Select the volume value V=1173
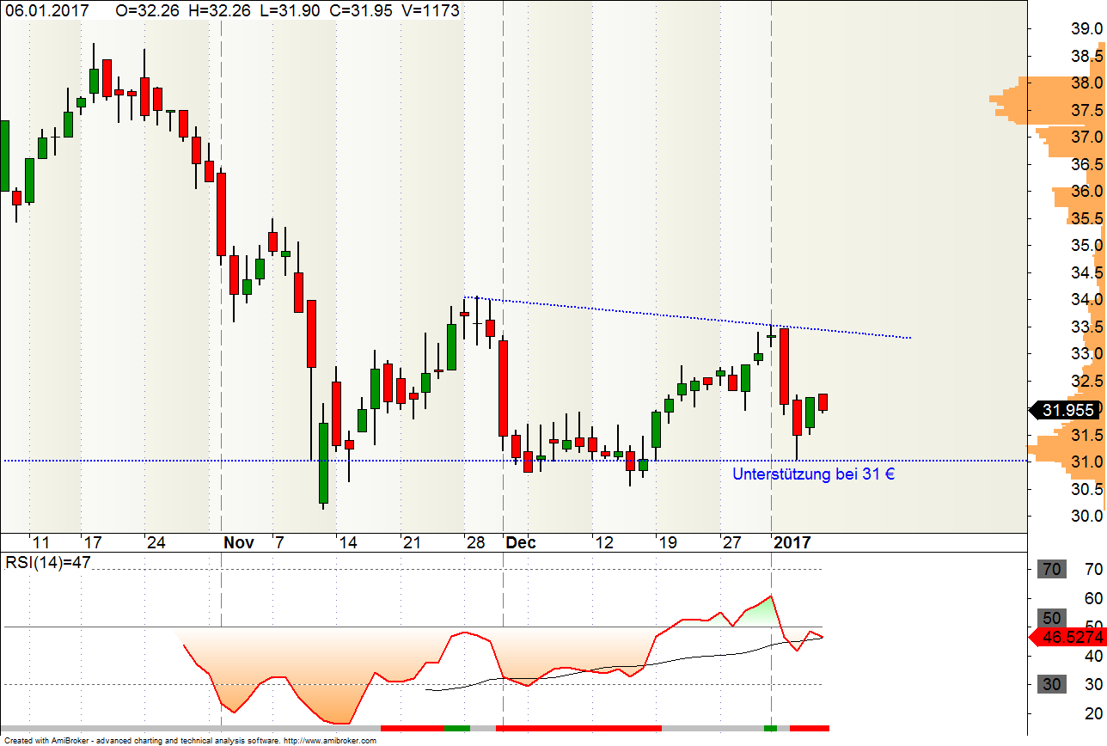1107x746 pixels. tap(431, 10)
